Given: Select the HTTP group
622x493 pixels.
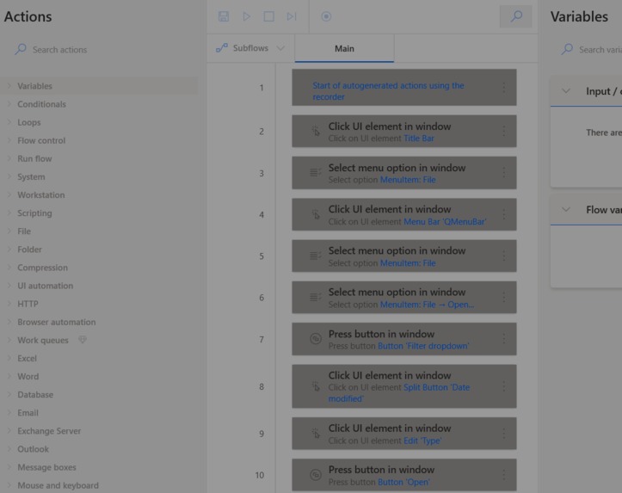Looking at the screenshot, I should (28, 304).
